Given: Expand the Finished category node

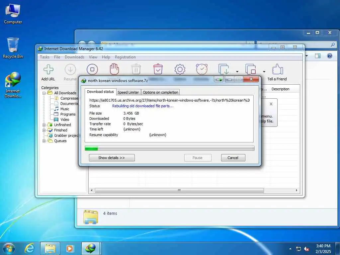Looking at the screenshot, I should tap(44, 130).
